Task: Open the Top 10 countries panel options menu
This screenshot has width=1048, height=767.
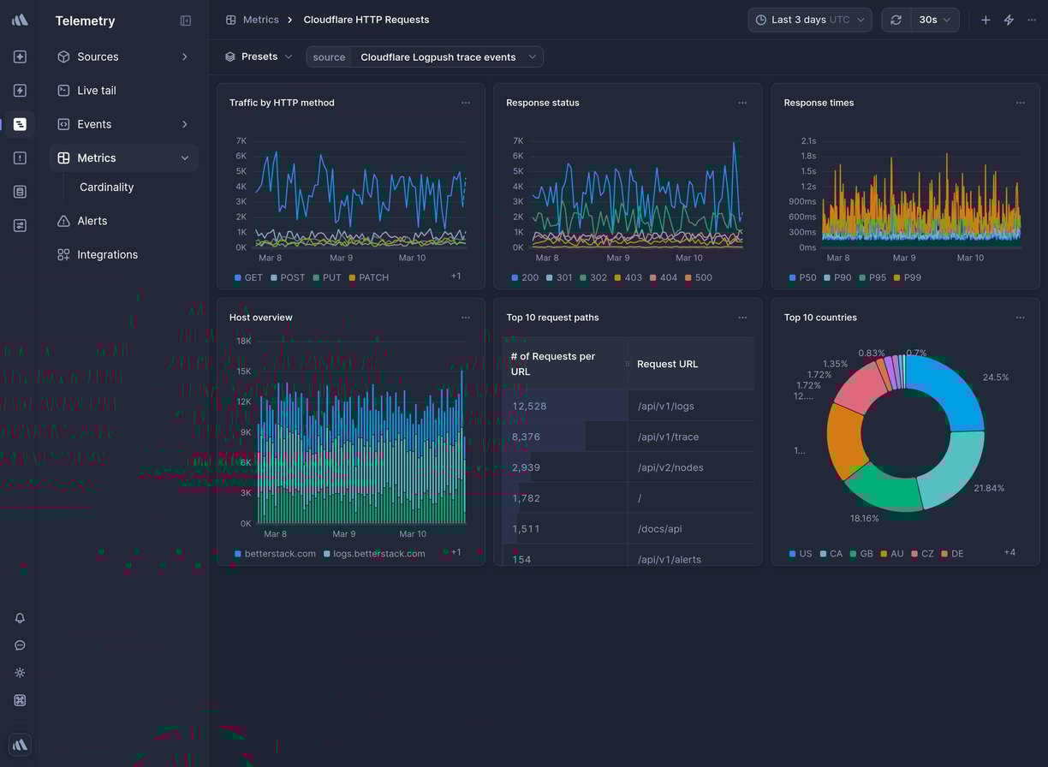Action: pos(1020,317)
